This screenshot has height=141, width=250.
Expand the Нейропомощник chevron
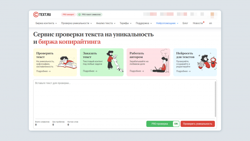[x=177, y=23]
